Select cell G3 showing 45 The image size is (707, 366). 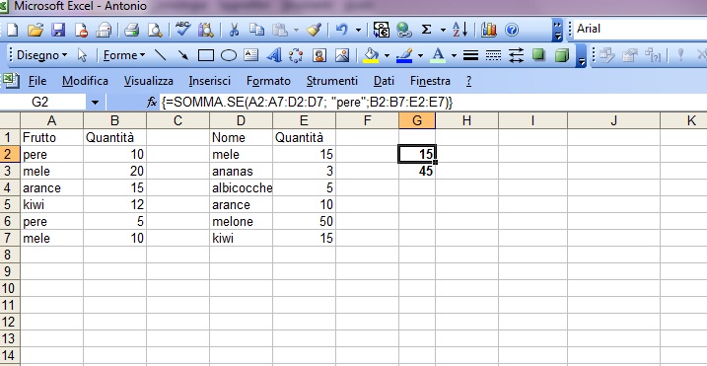417,171
